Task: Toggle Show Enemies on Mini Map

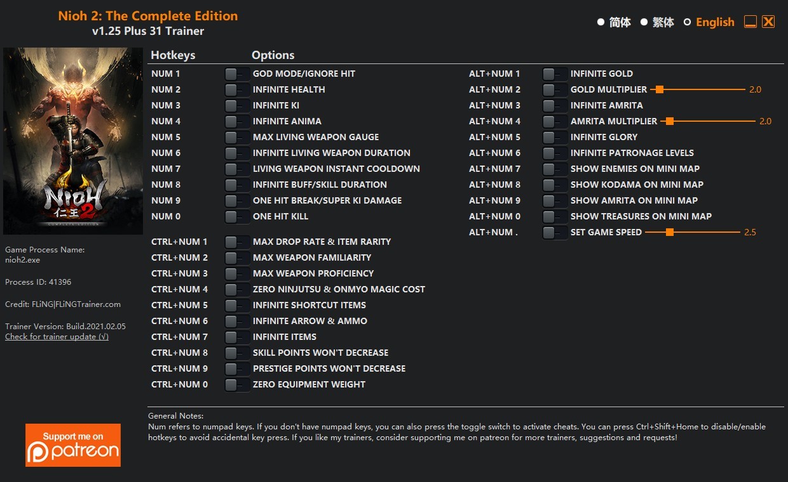Action: [555, 169]
